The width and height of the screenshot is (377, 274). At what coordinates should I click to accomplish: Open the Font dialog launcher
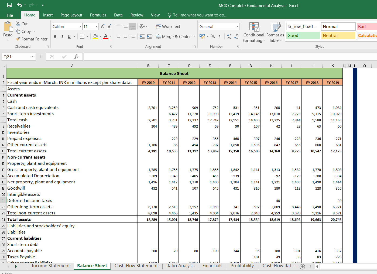[111, 47]
